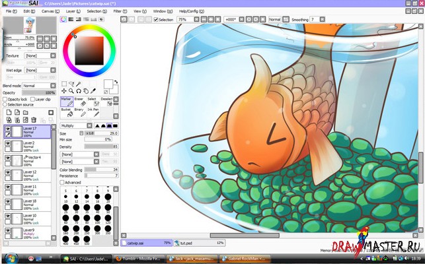Select the magic wand tool

pos(79,84)
